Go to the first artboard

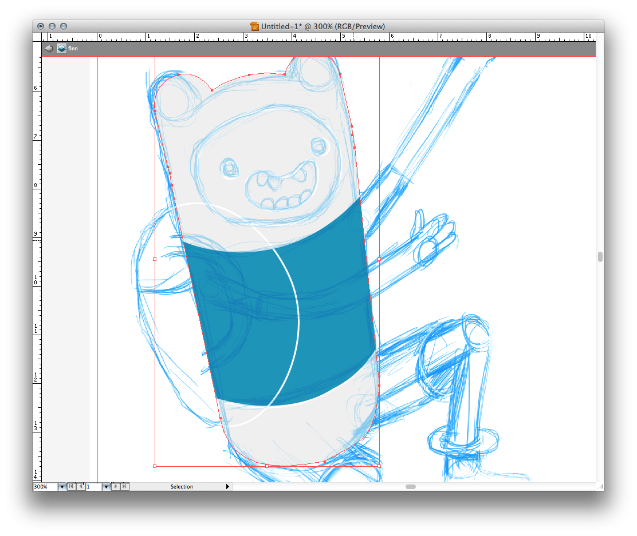pos(71,487)
